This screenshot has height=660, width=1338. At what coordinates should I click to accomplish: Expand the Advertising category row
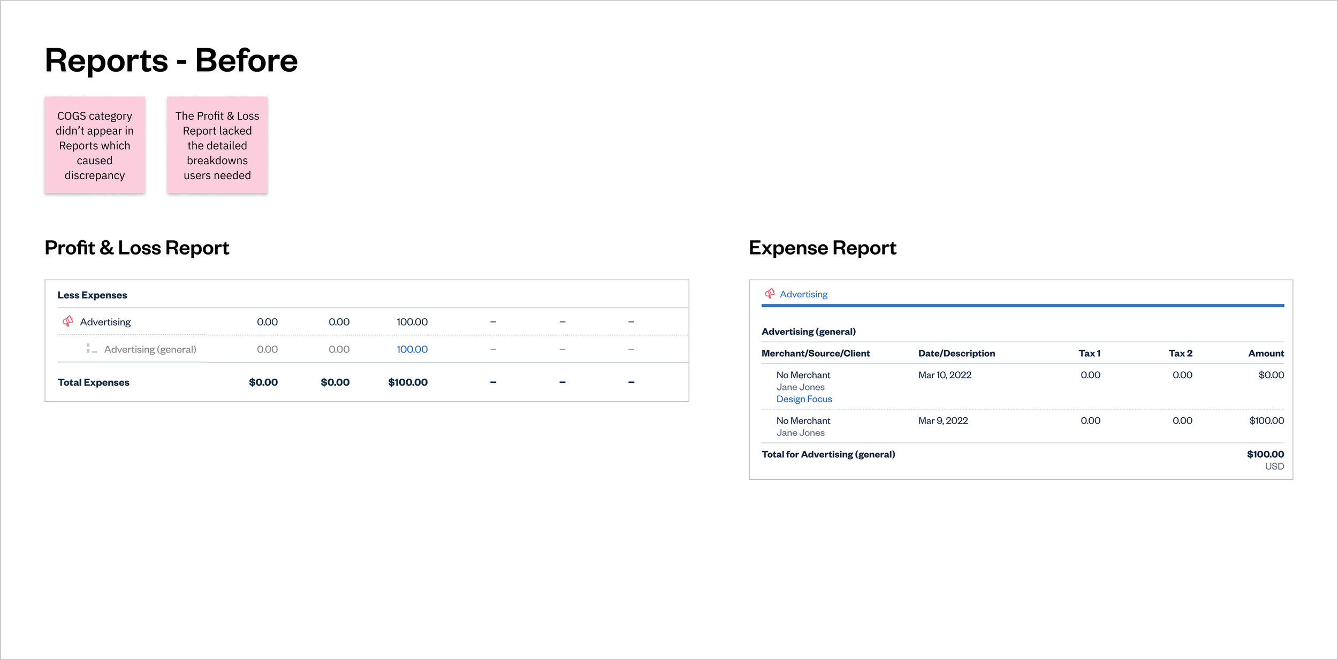[x=105, y=321]
